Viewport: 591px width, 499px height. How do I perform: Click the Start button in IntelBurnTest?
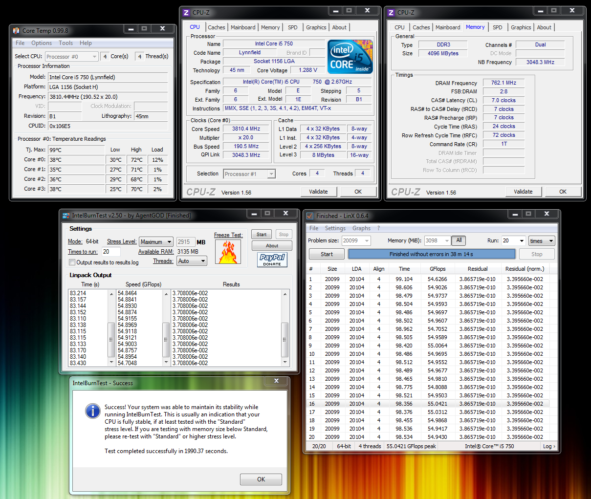pos(262,235)
